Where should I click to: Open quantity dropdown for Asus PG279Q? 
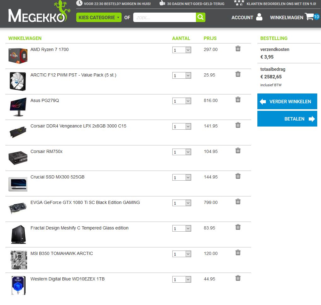coord(181,101)
